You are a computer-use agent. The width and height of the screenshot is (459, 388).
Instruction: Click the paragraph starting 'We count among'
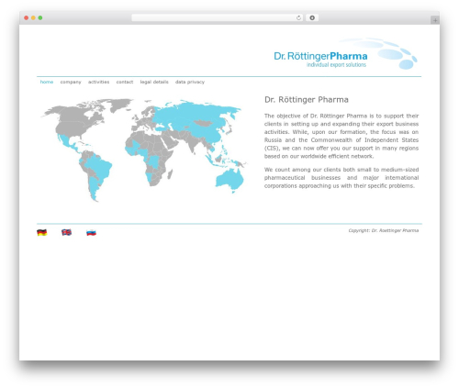pyautogui.click(x=341, y=178)
